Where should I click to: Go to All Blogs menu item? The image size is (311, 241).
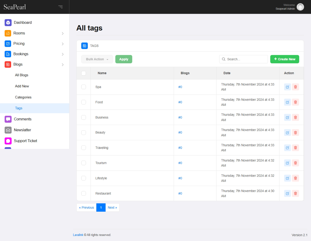(x=22, y=75)
